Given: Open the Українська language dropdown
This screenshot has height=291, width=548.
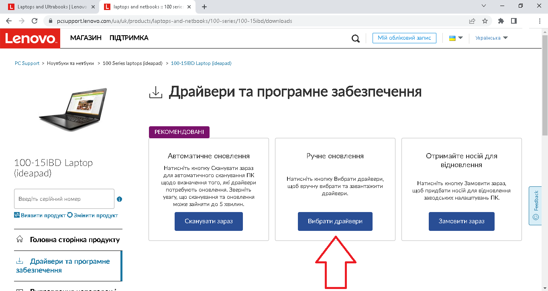Looking at the screenshot, I should [491, 38].
